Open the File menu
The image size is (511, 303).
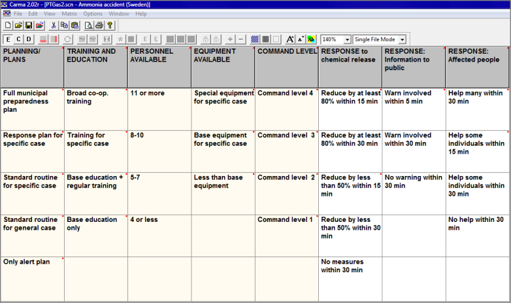click(18, 14)
